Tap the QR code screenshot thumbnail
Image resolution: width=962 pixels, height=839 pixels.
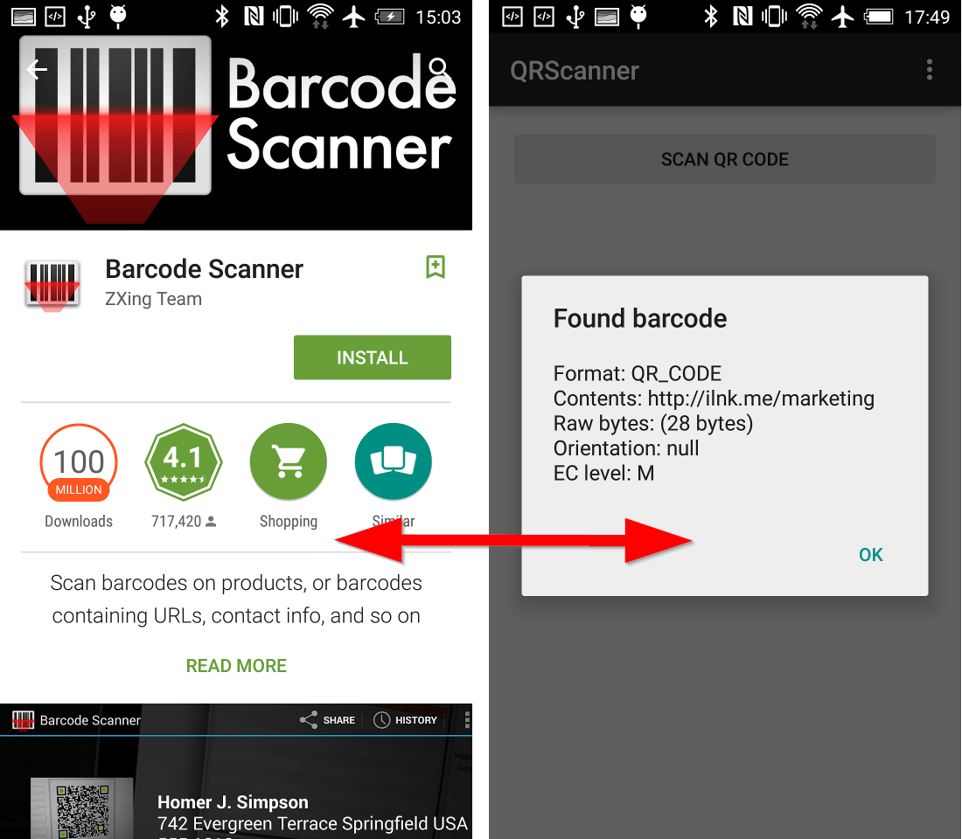[x=82, y=808]
